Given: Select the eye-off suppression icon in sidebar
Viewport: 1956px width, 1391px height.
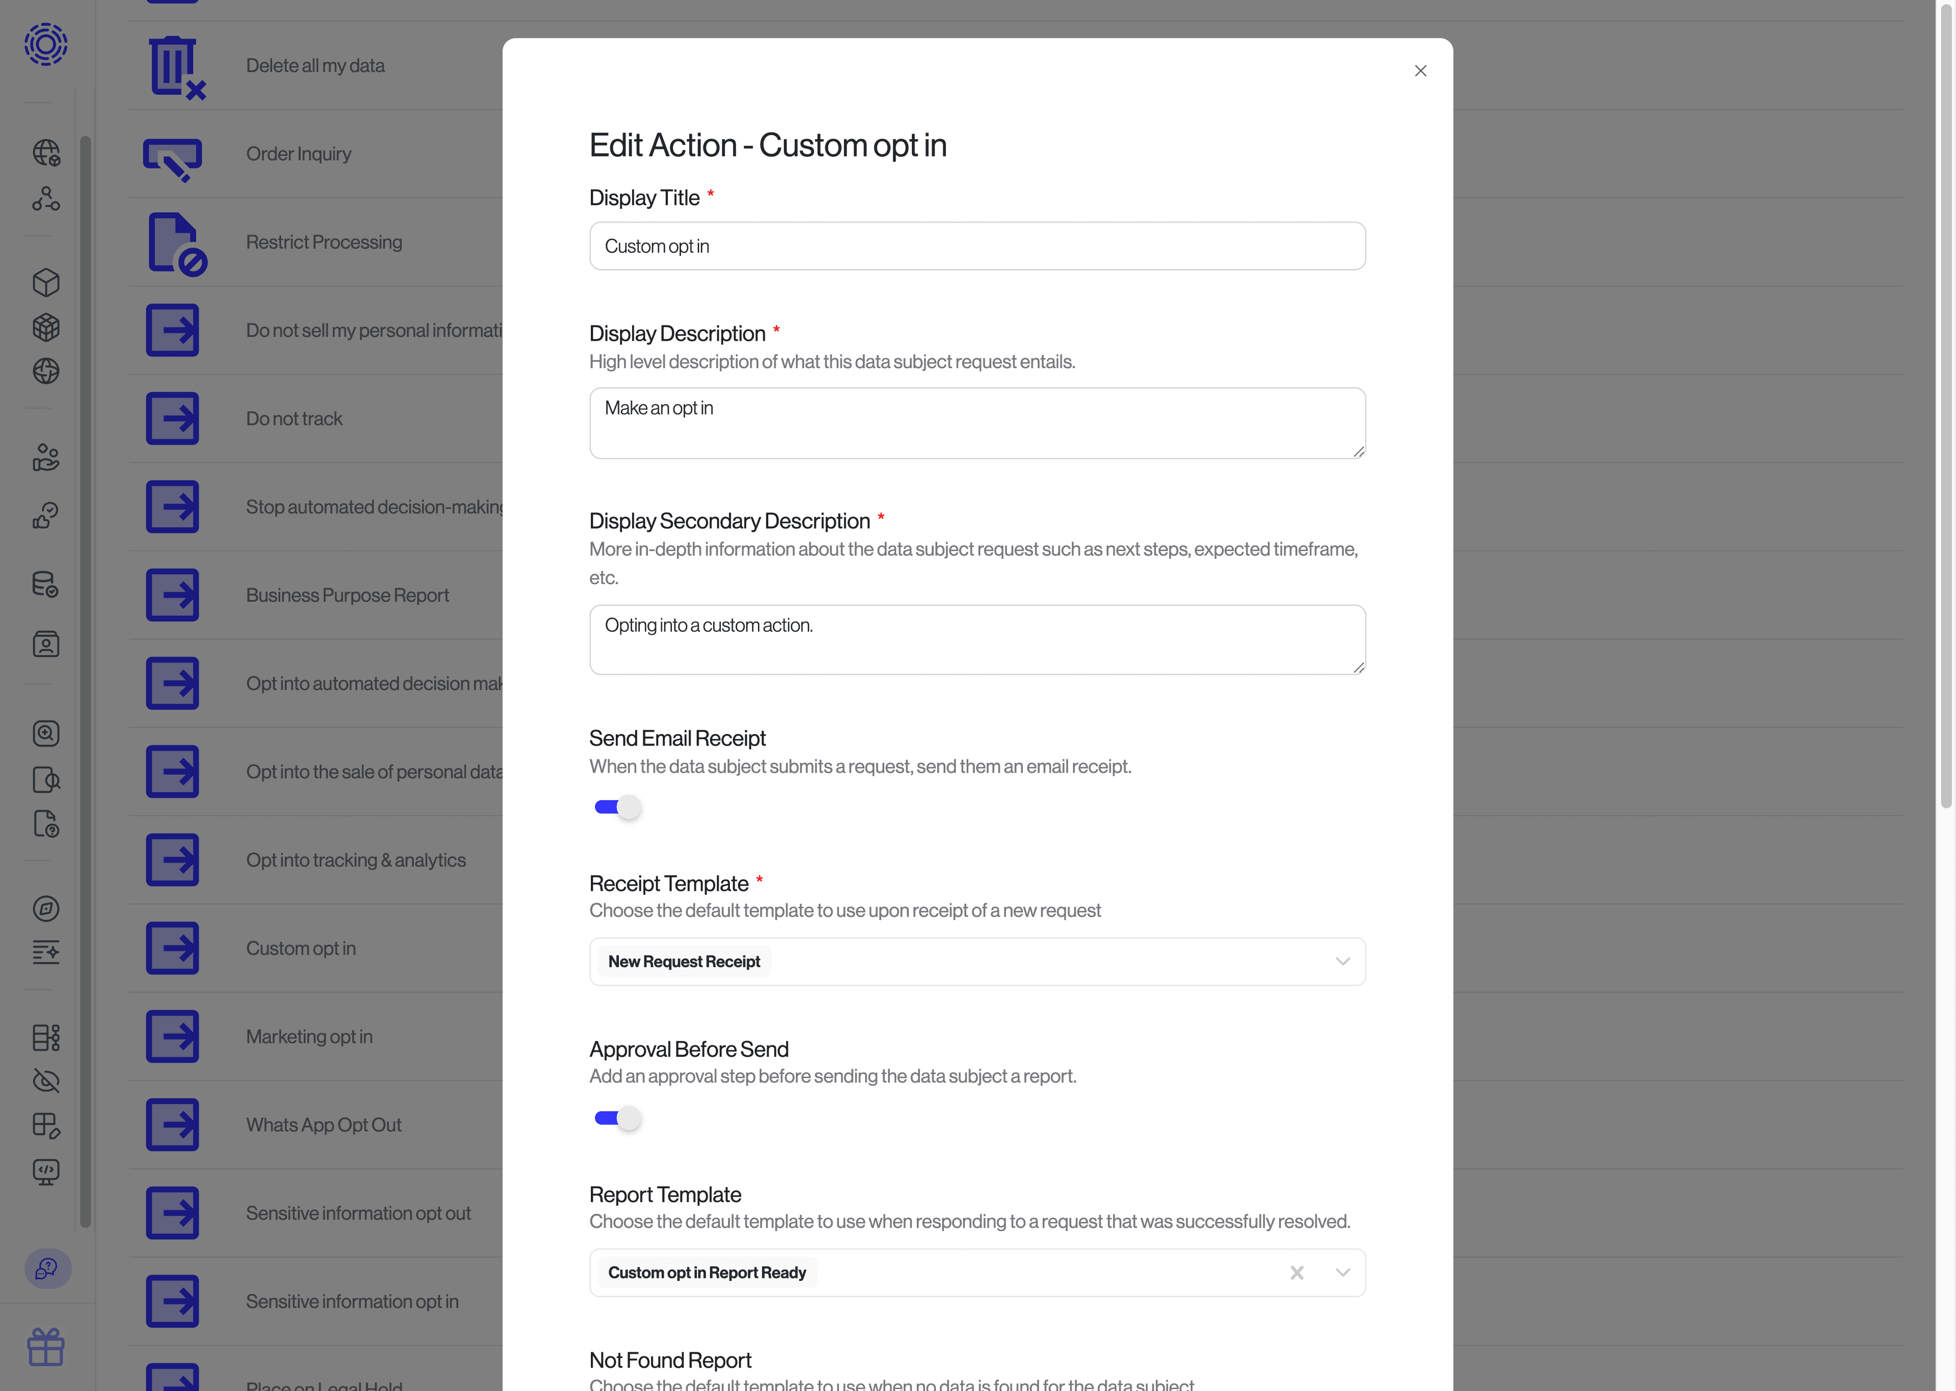Looking at the screenshot, I should click(x=45, y=1081).
